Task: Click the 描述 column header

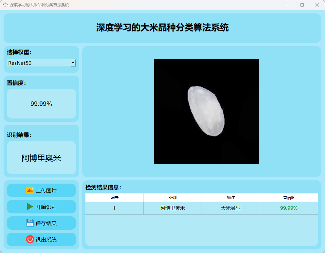Action: tap(231, 198)
